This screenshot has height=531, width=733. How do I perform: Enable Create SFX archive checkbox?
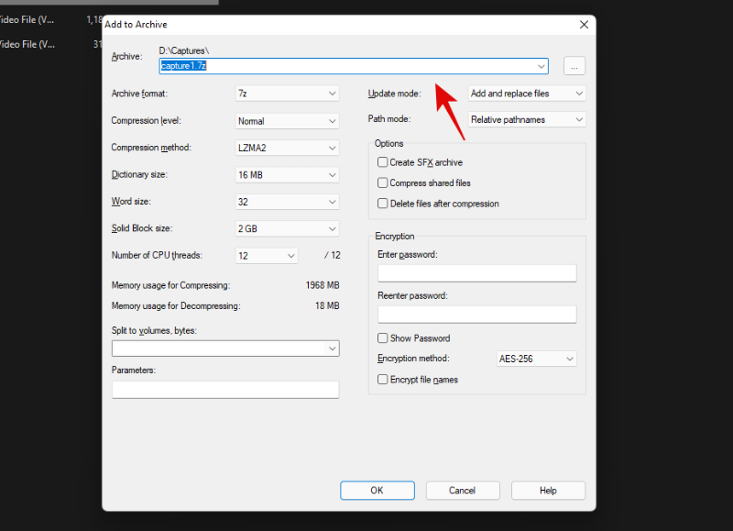[383, 162]
